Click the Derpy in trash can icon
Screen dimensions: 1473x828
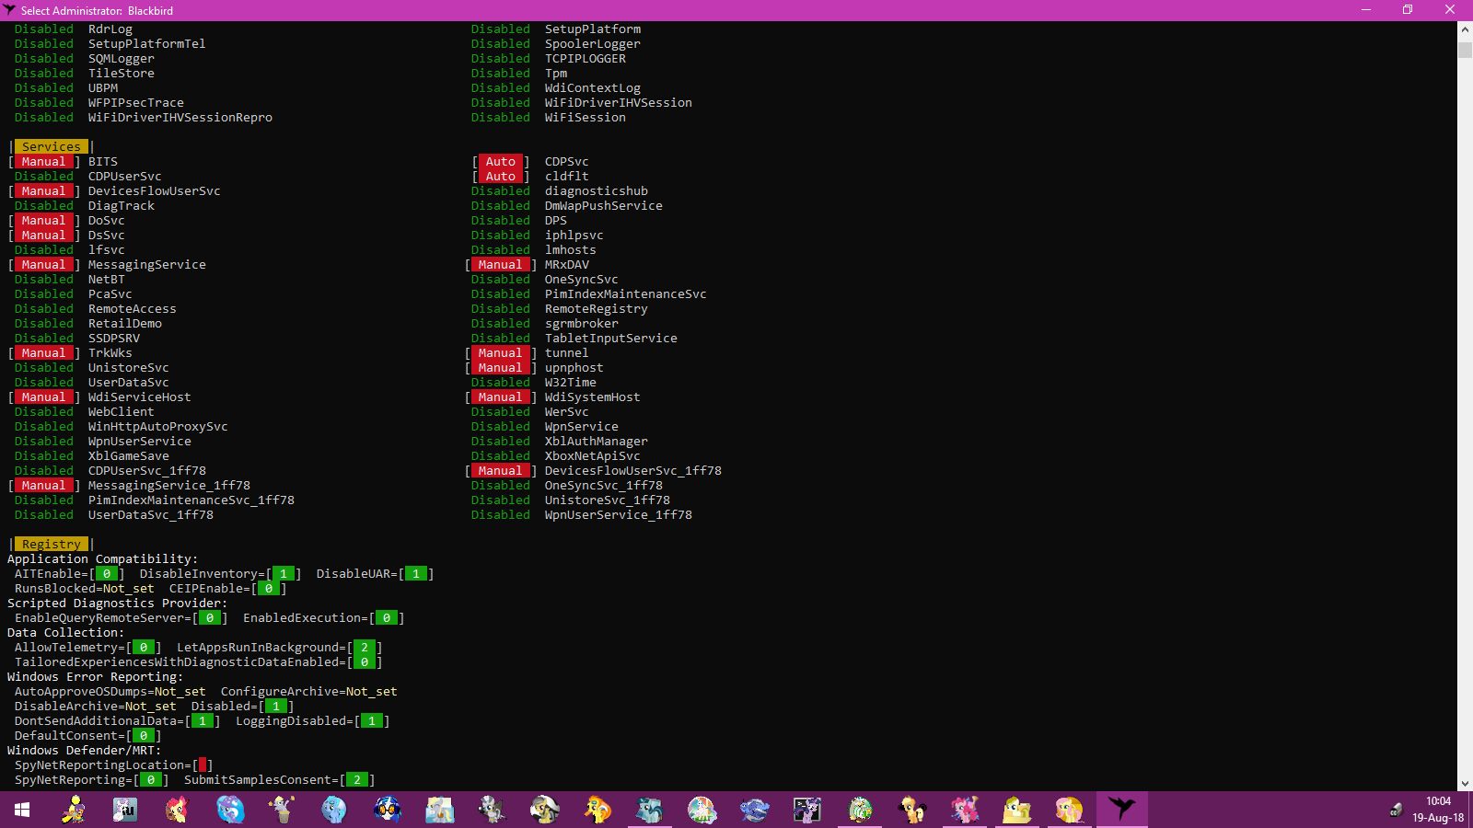282,810
